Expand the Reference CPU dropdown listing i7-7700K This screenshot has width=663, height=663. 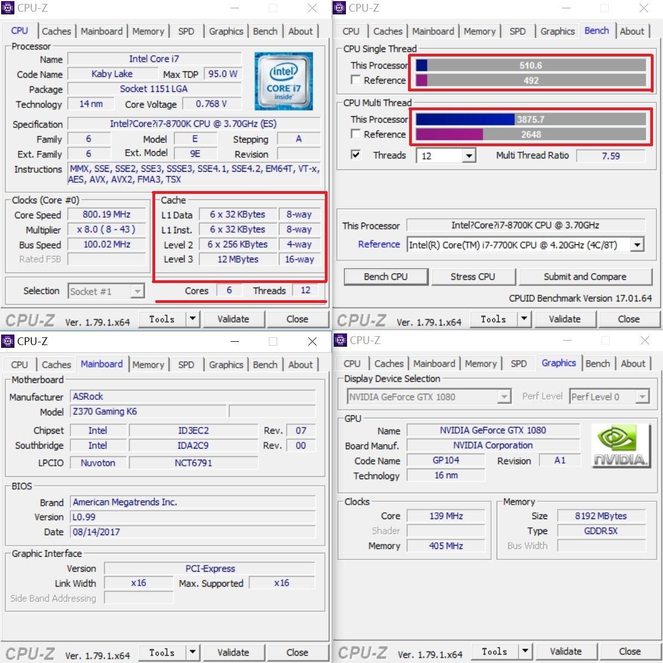[637, 245]
